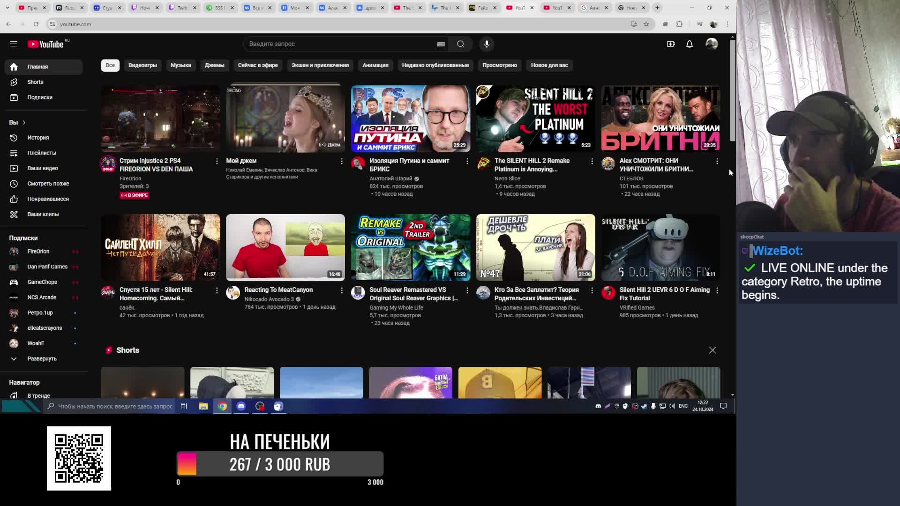The image size is (900, 506).
Task: Click the voice search microphone icon
Action: pyautogui.click(x=487, y=44)
